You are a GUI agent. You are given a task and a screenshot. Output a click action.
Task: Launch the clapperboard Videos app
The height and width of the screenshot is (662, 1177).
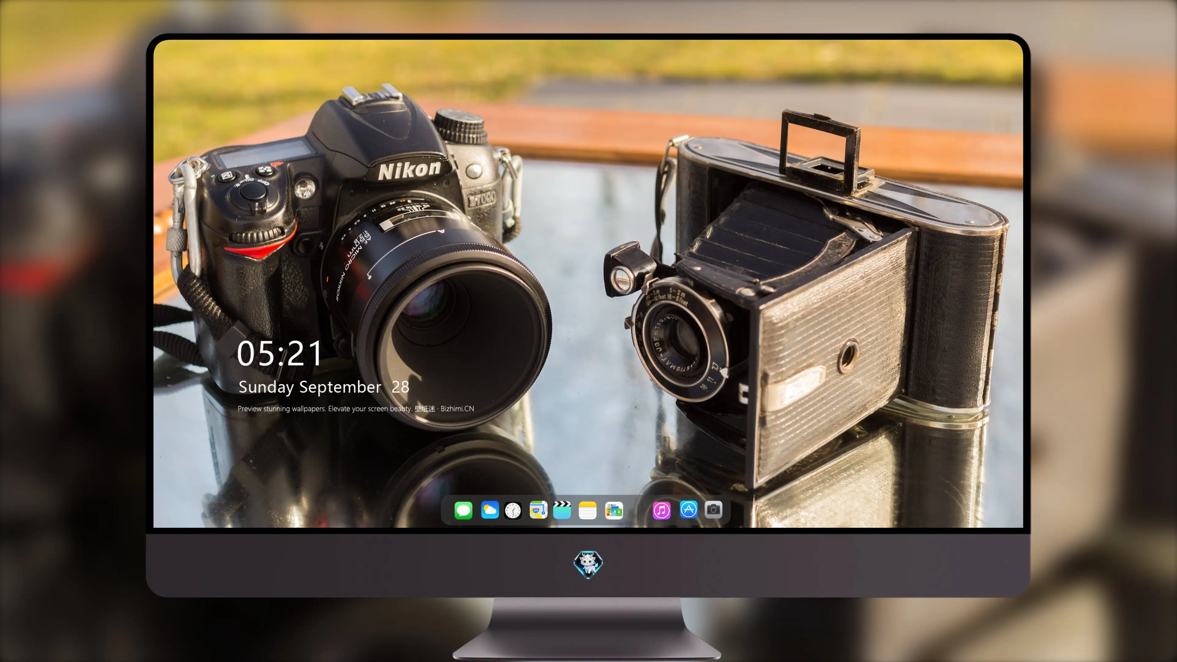coord(562,510)
